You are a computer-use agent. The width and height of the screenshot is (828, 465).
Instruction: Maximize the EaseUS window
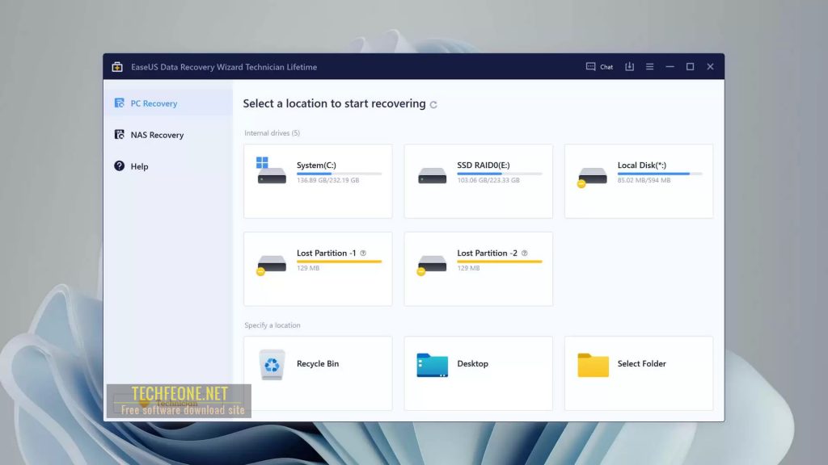(x=690, y=67)
